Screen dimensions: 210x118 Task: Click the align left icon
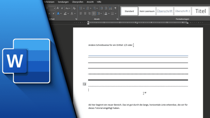tap(81, 13)
